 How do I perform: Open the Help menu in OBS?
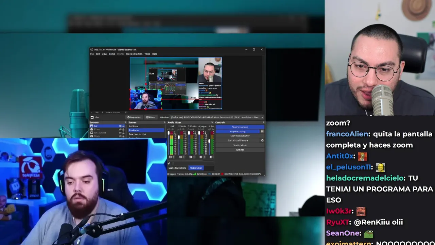[155, 54]
